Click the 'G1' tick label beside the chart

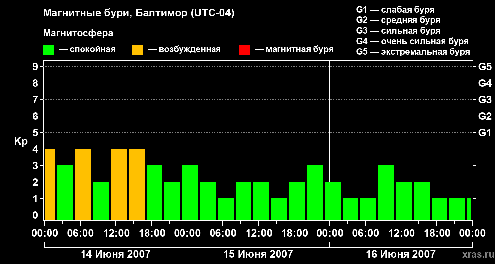485,133
